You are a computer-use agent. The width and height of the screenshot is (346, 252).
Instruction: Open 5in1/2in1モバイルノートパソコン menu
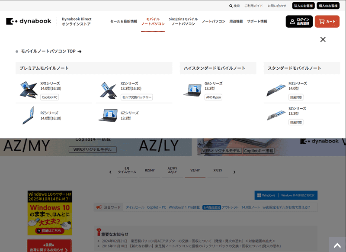(x=183, y=21)
